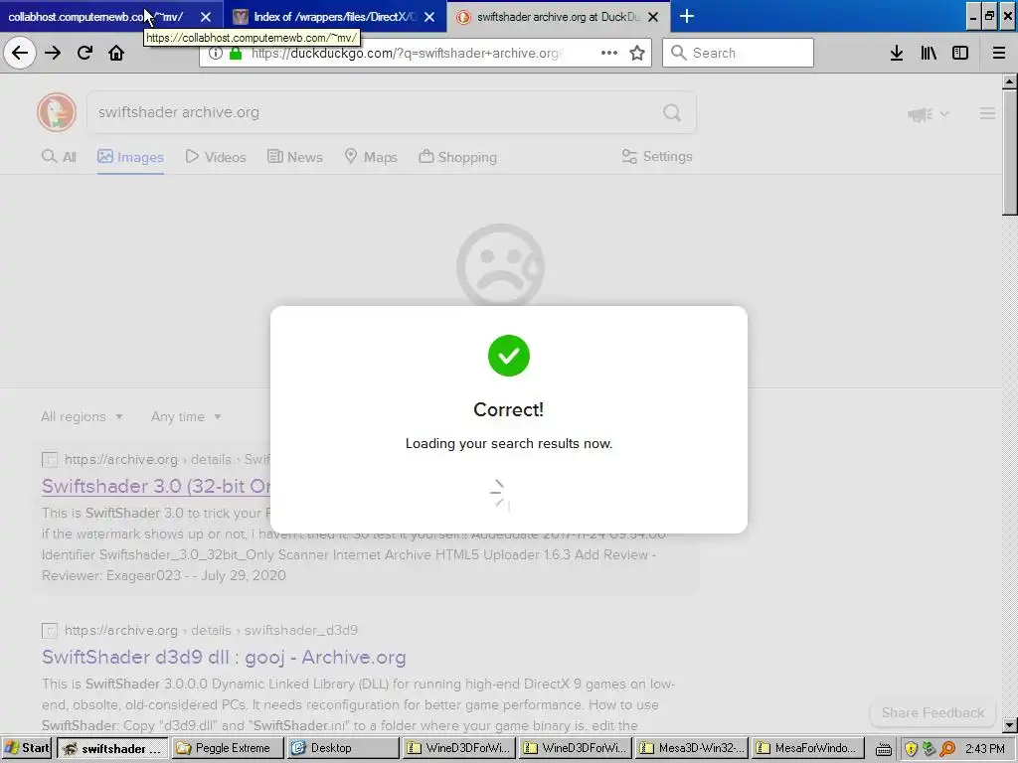
Task: Click the security shield tray icon
Action: tap(911, 749)
